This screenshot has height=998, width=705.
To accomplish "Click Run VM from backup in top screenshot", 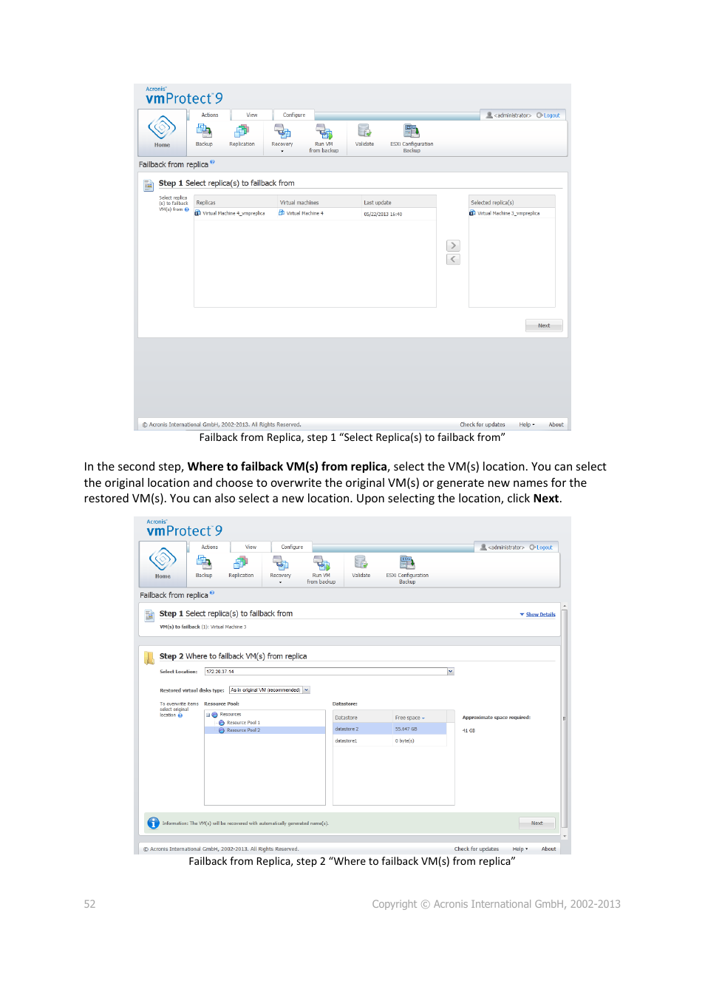I will point(324,138).
